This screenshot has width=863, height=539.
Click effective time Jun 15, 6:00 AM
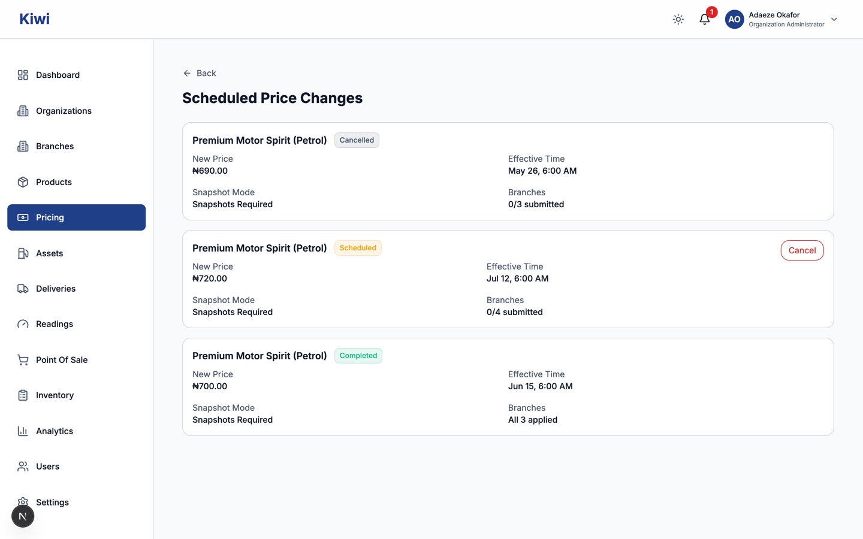[x=541, y=386]
